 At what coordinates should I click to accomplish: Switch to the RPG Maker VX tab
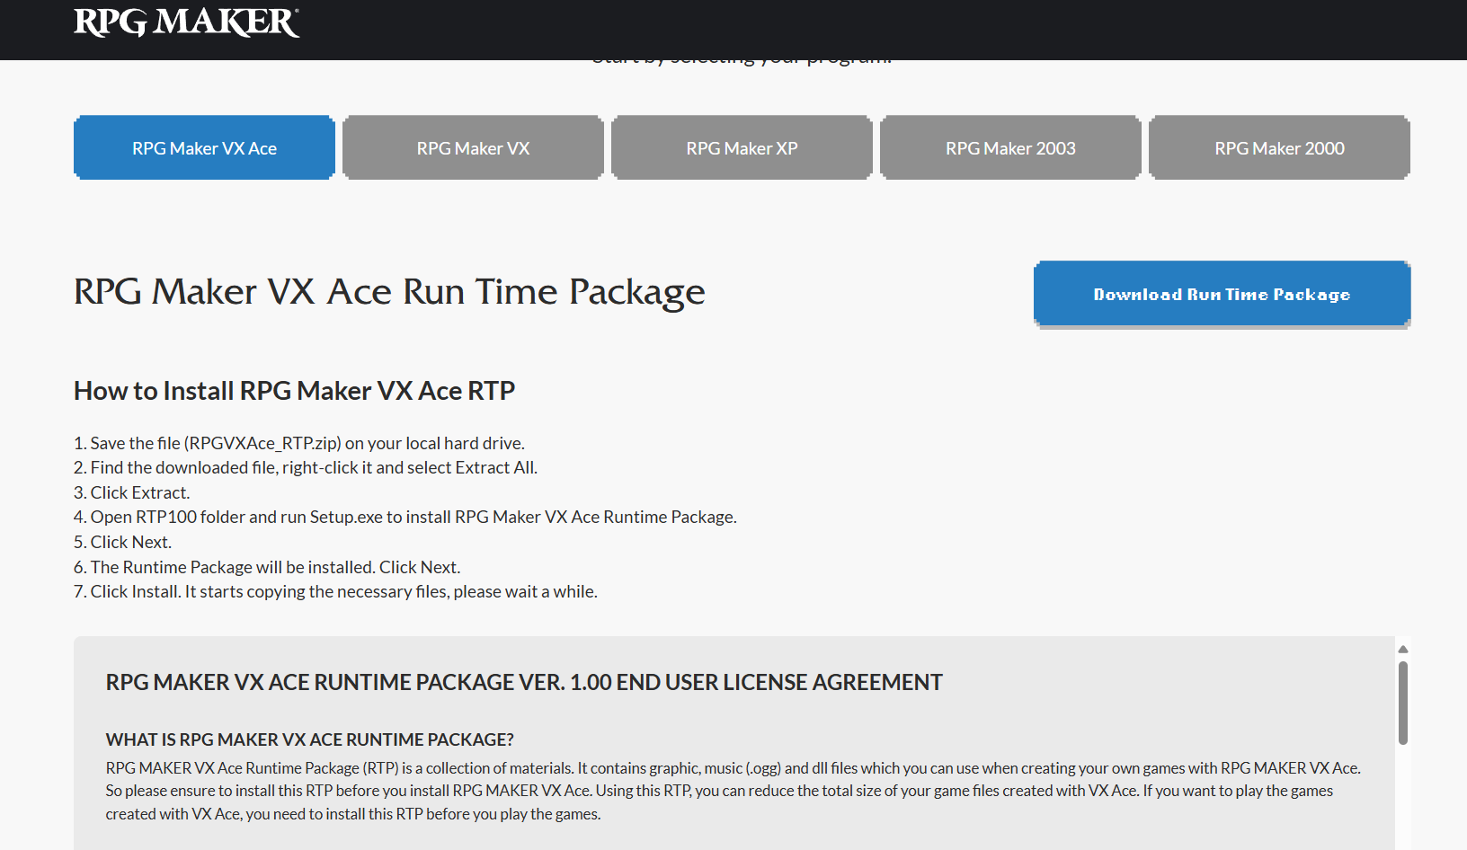click(473, 148)
